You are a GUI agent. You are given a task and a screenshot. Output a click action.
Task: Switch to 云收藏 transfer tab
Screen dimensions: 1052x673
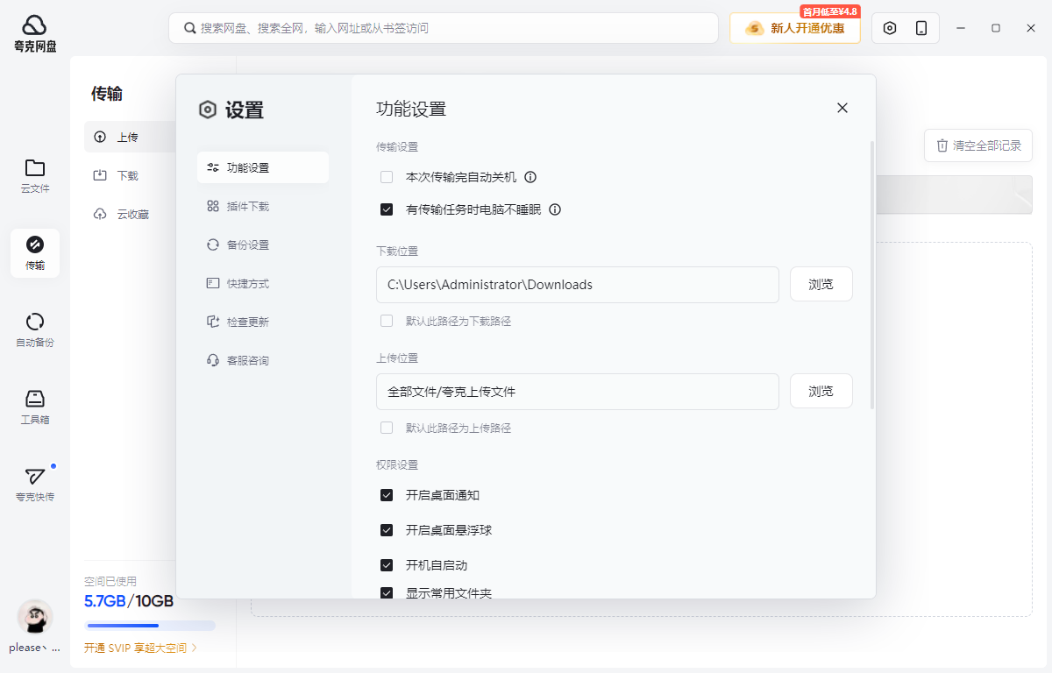coord(131,214)
